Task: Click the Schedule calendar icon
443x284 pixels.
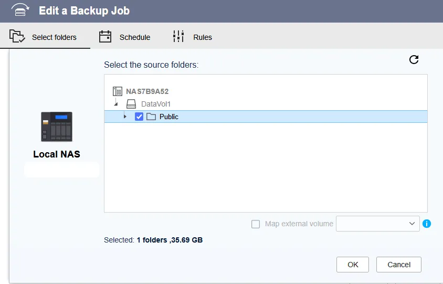Action: tap(105, 37)
